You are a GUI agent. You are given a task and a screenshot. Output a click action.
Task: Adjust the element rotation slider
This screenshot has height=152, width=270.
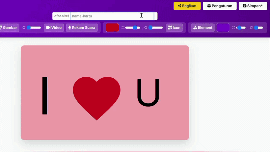pos(259,28)
